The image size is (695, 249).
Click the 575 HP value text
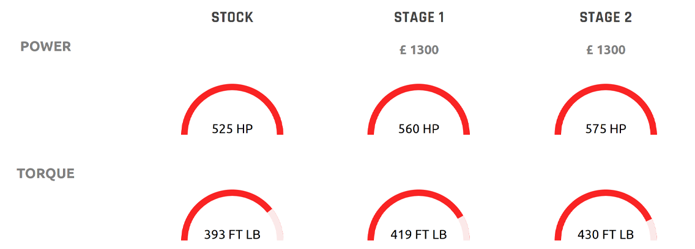(606, 129)
